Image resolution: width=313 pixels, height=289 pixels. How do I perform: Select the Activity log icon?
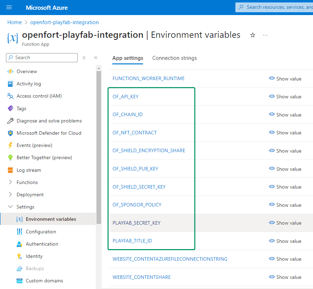10,84
